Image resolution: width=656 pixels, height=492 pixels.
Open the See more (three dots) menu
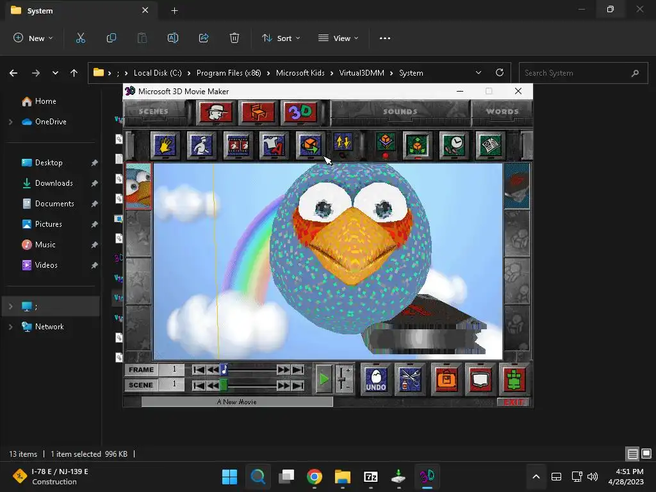point(385,38)
